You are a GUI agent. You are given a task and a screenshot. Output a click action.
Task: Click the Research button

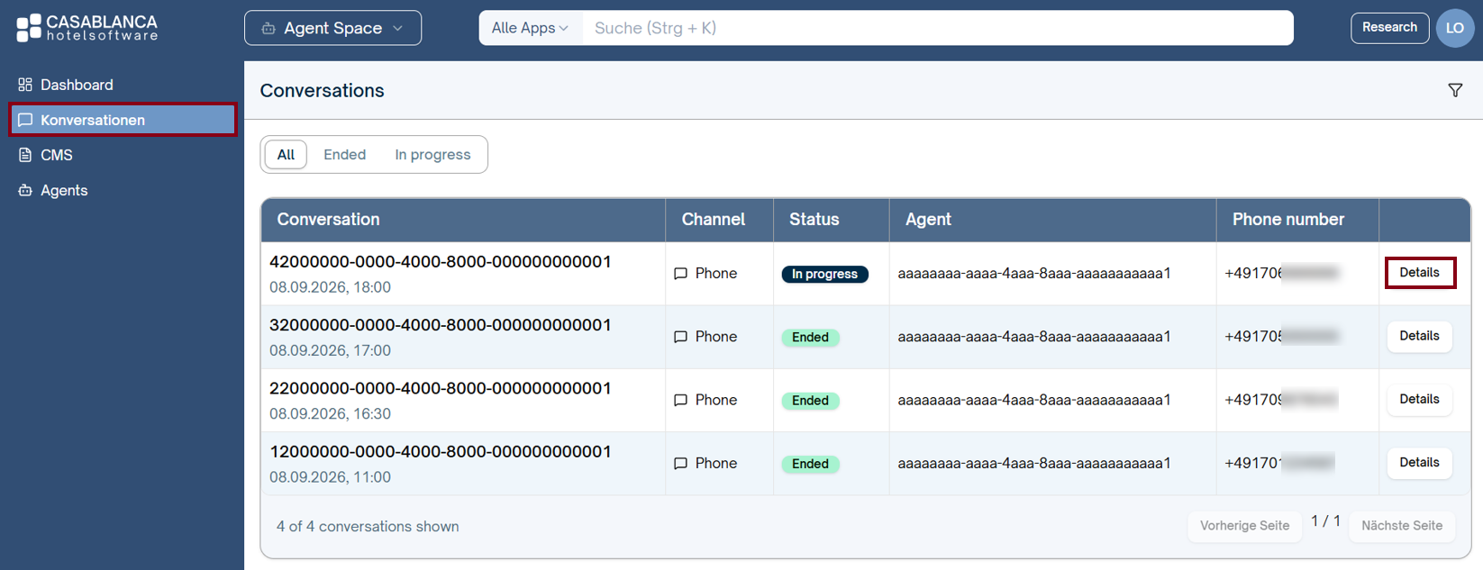coord(1389,28)
